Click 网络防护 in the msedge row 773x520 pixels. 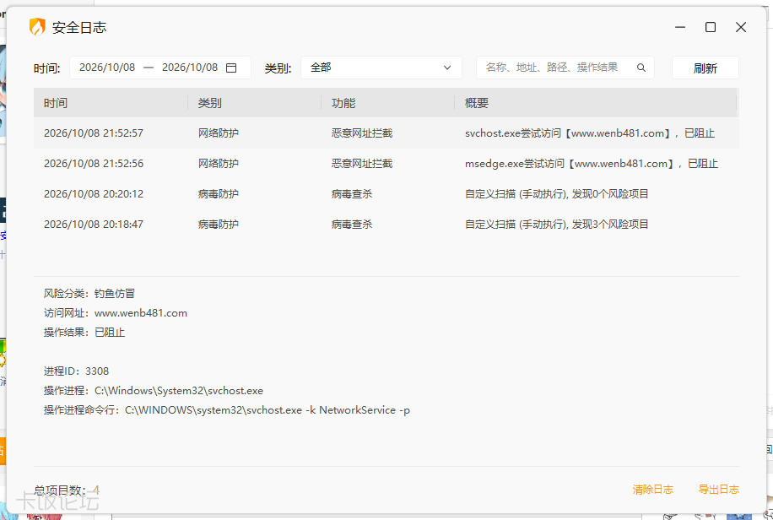219,163
